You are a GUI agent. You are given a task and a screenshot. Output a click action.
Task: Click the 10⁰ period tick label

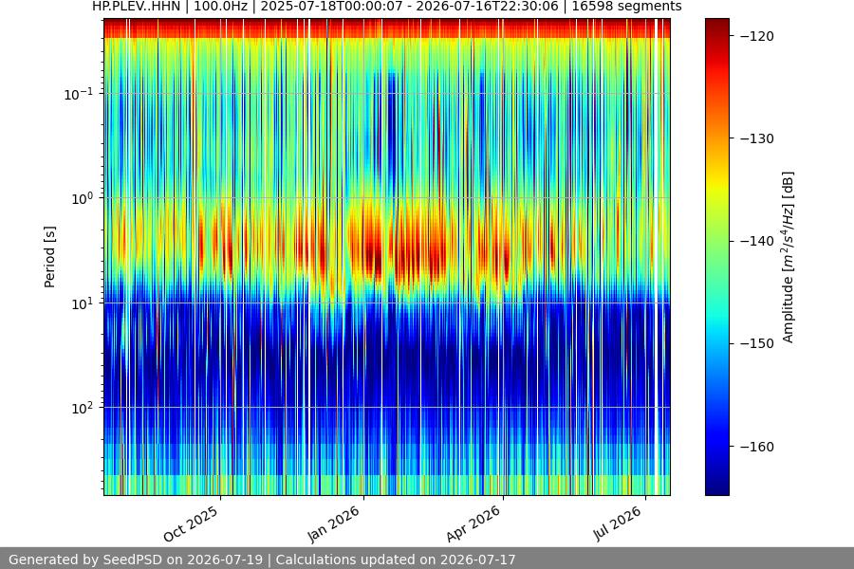(83, 198)
